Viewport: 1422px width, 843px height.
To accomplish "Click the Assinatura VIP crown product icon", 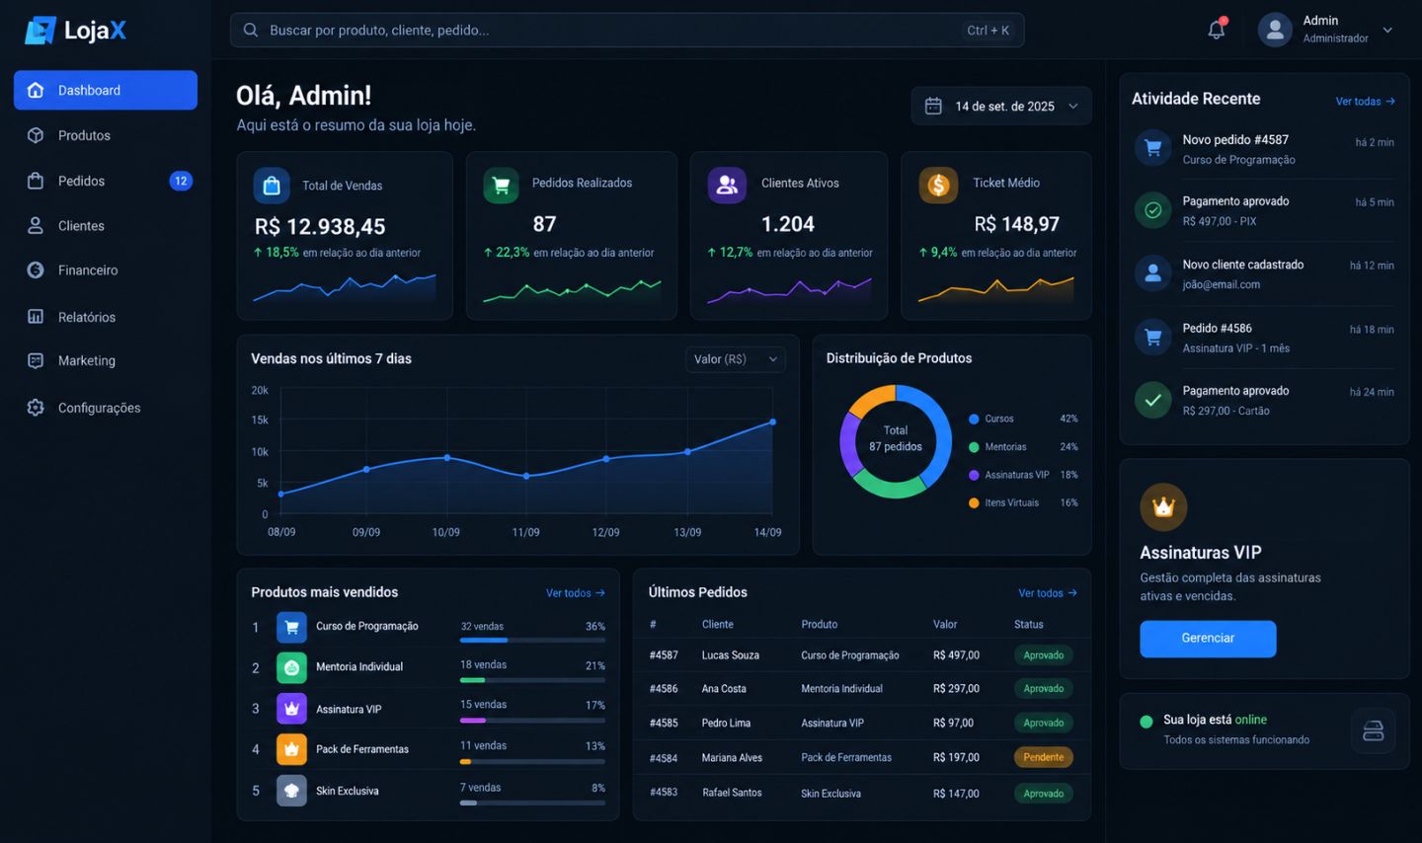I will coord(291,709).
